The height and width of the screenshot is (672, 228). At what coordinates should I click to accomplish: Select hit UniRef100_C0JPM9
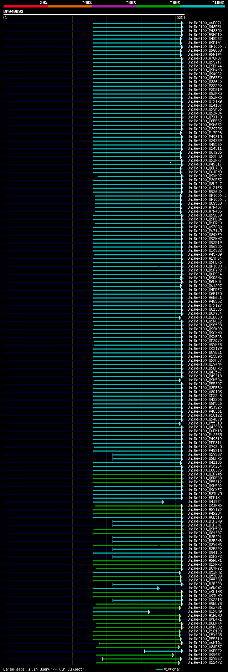point(204,172)
